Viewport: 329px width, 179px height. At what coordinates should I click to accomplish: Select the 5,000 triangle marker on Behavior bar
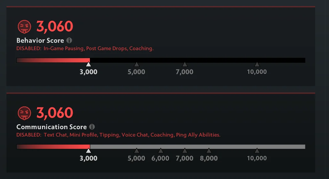pos(137,64)
